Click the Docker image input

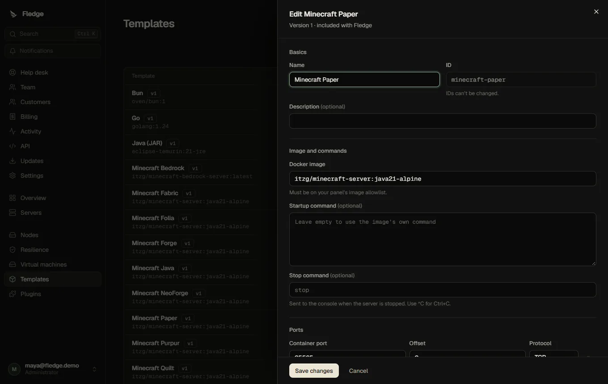(443, 179)
